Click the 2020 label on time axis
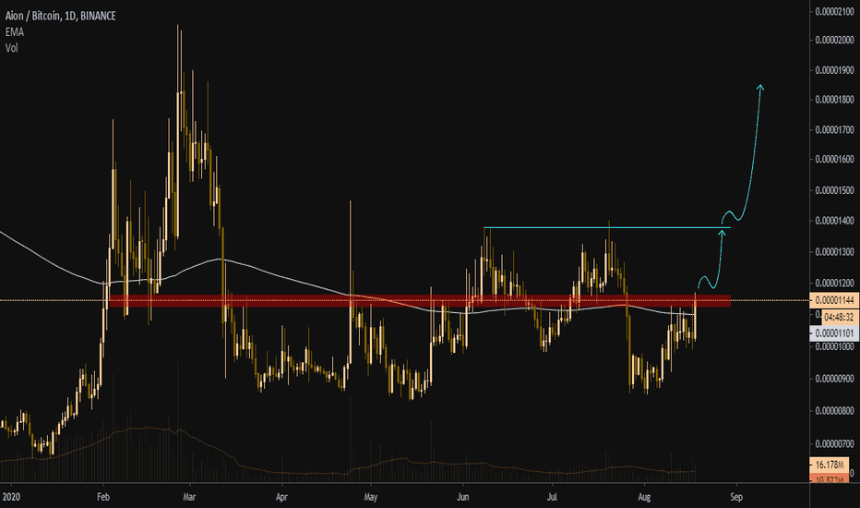Screen dimensions: 860x508 click(11, 497)
